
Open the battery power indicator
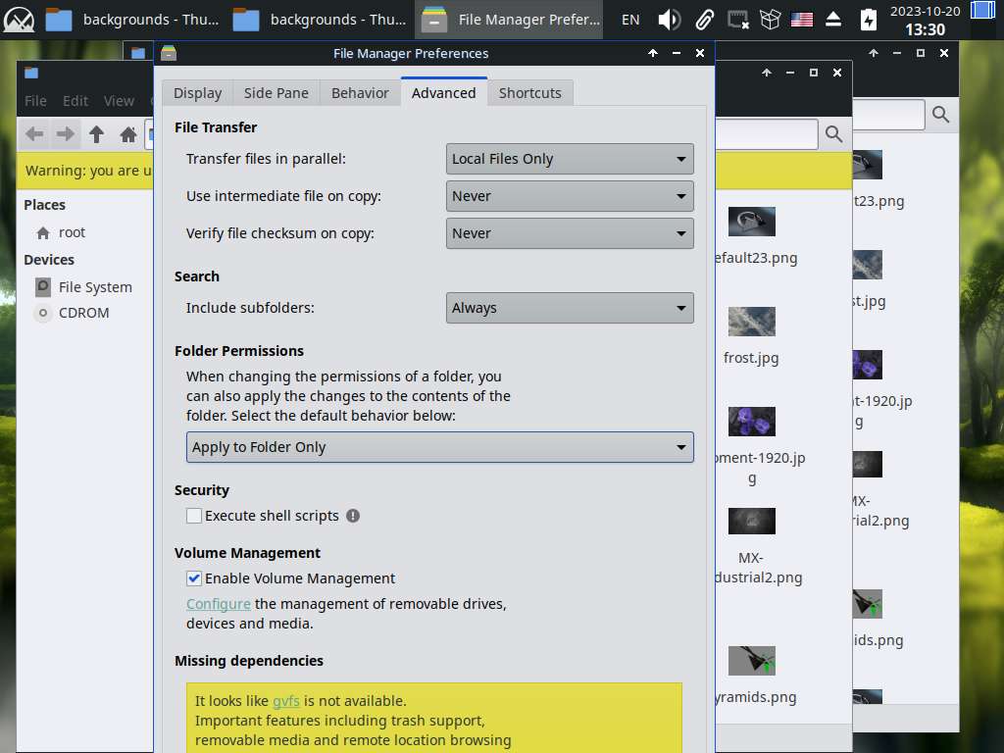868,20
